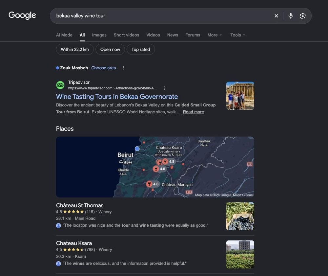Open Wine Tasting Tours in Bekaa Governorate
Viewport: 328px width, 276px height.
tap(117, 97)
